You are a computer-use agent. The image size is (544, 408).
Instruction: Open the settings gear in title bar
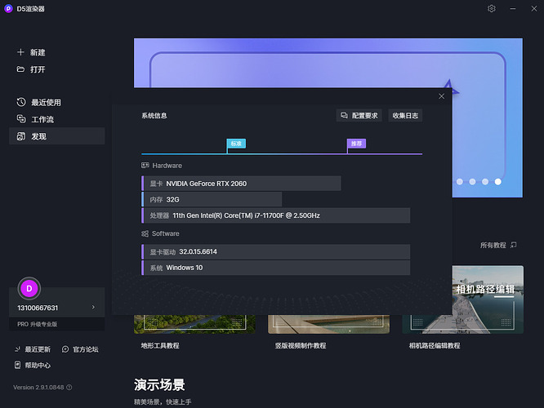(492, 8)
